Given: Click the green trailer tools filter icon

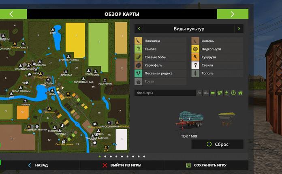Looking at the screenshot, I should click(x=213, y=93).
